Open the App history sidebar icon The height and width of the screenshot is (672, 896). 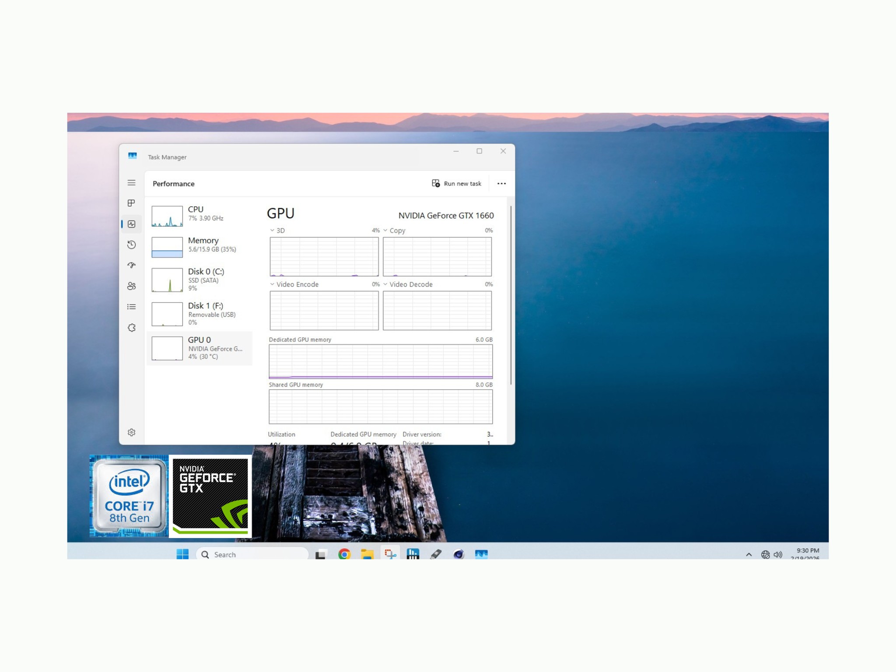[131, 245]
